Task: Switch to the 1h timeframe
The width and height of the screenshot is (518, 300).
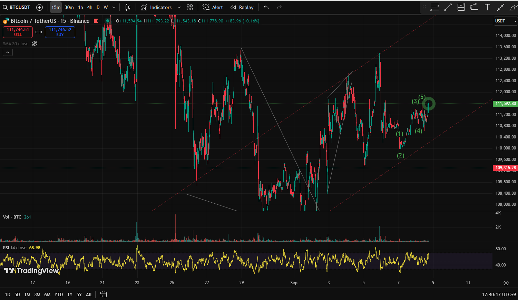Action: pyautogui.click(x=80, y=7)
